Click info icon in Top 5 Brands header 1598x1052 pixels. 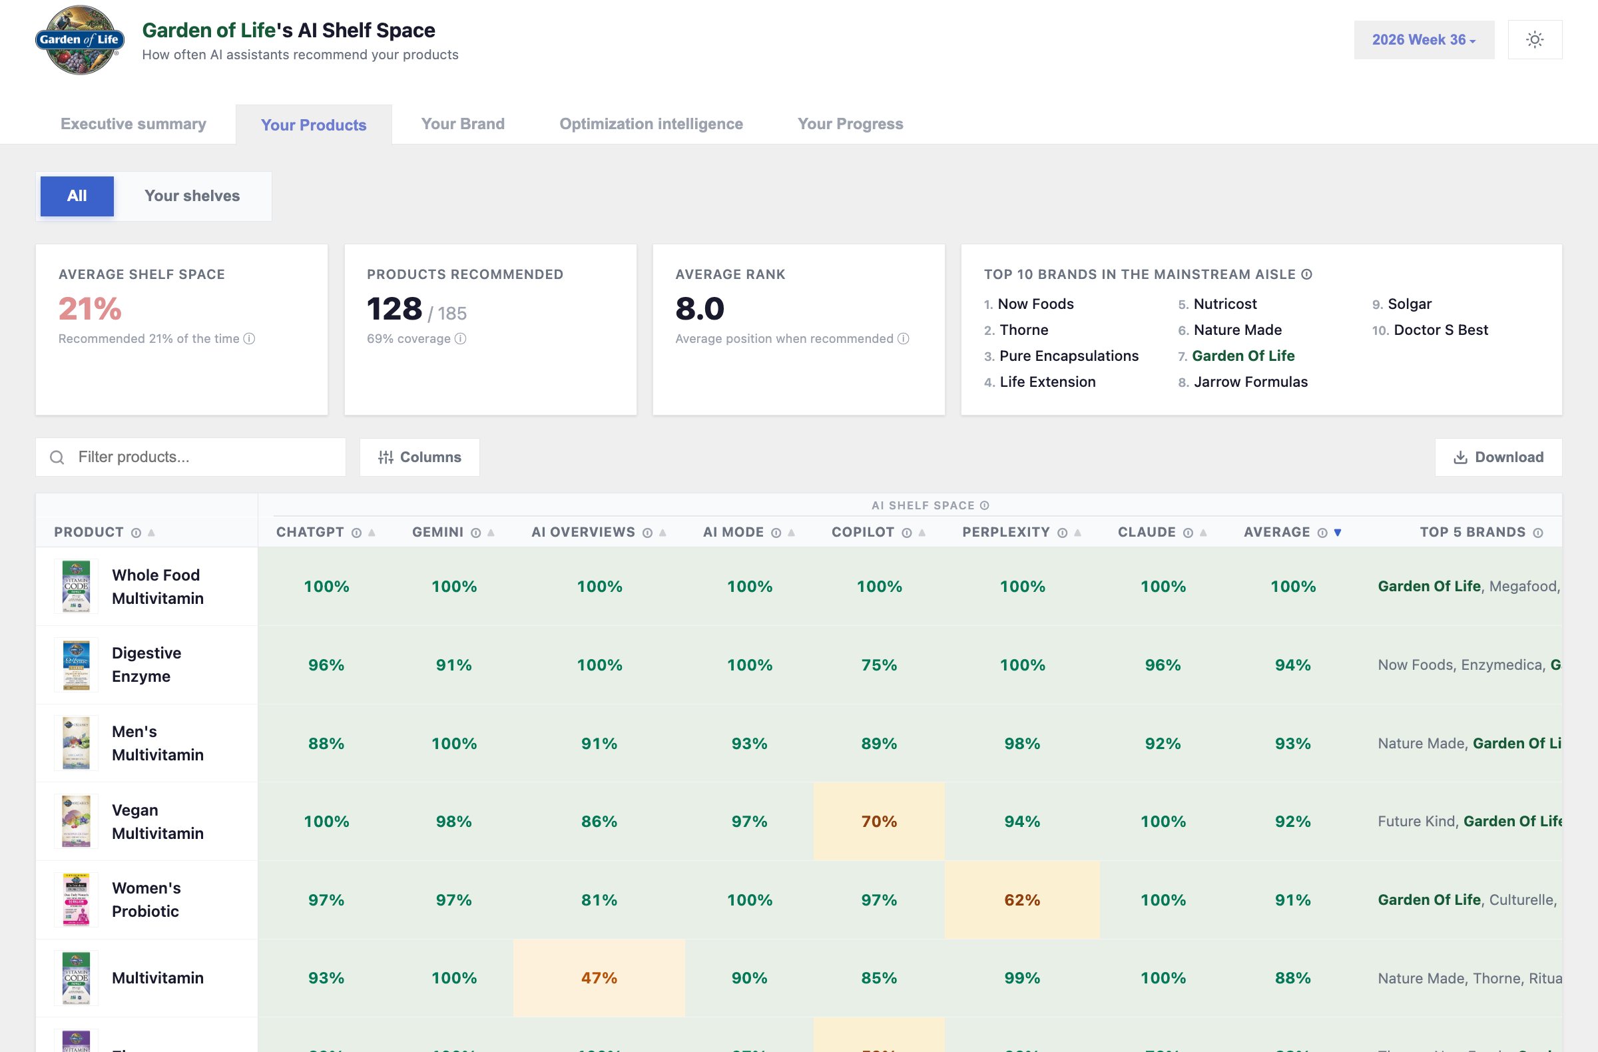click(1538, 533)
